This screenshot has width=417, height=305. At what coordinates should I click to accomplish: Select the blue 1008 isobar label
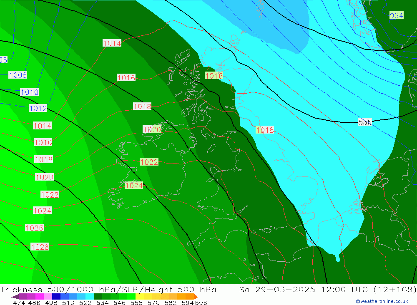[18, 75]
